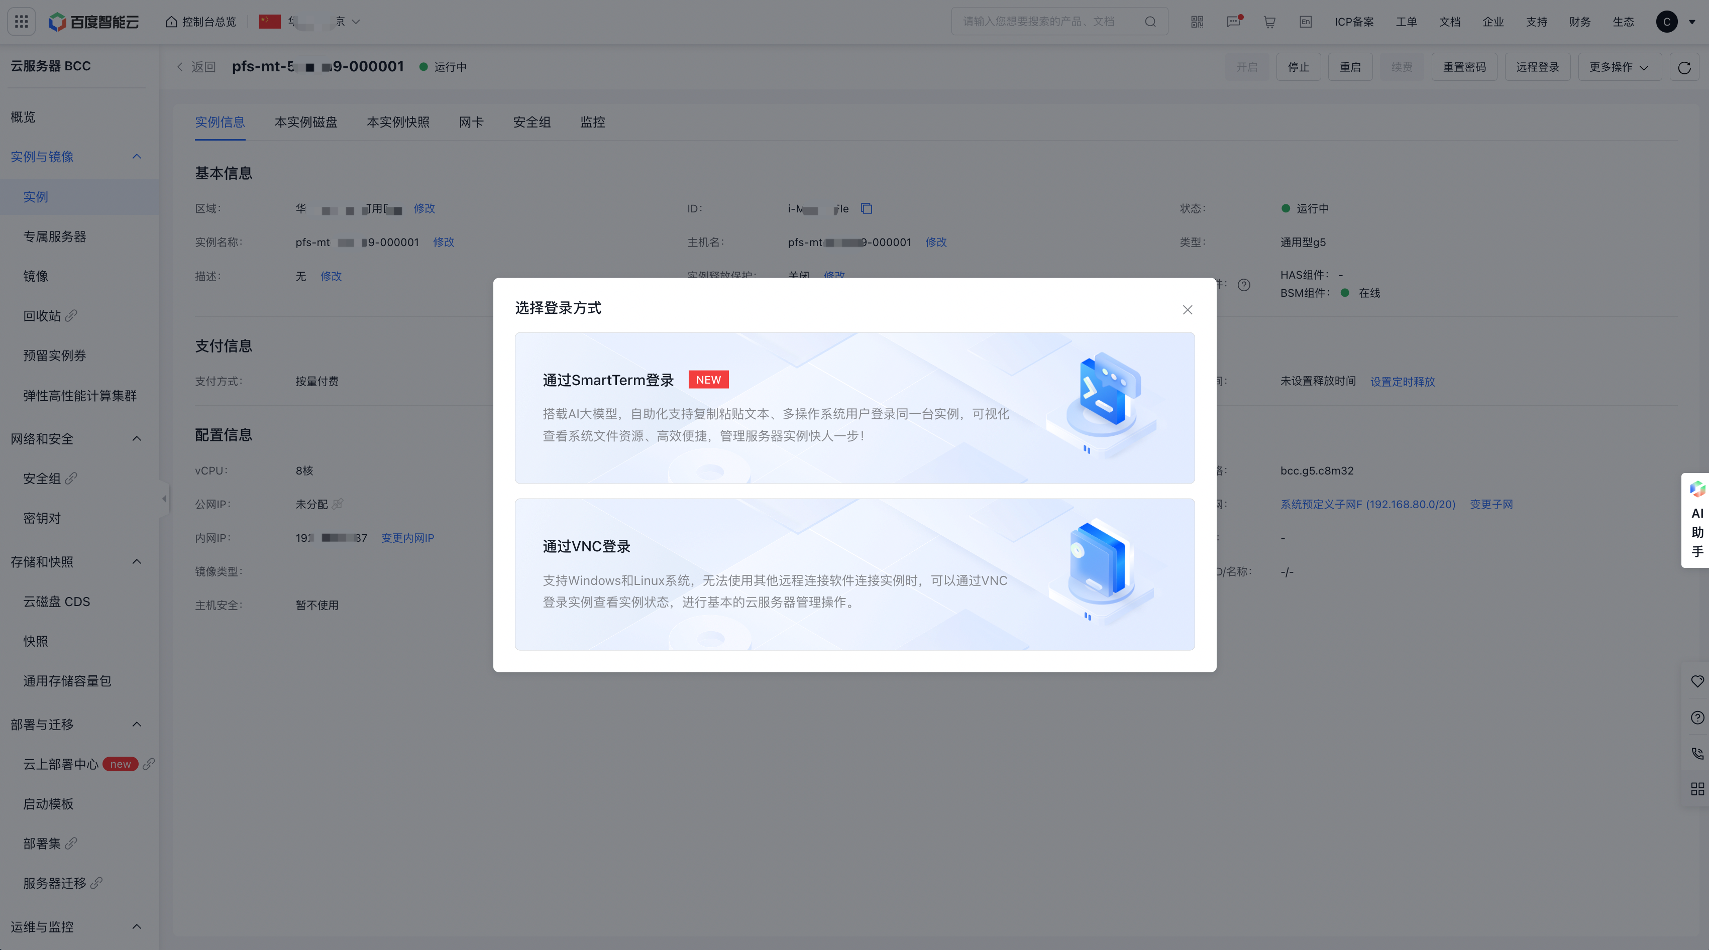The height and width of the screenshot is (950, 1709).
Task: Switch language with the En icon
Action: click(1305, 22)
